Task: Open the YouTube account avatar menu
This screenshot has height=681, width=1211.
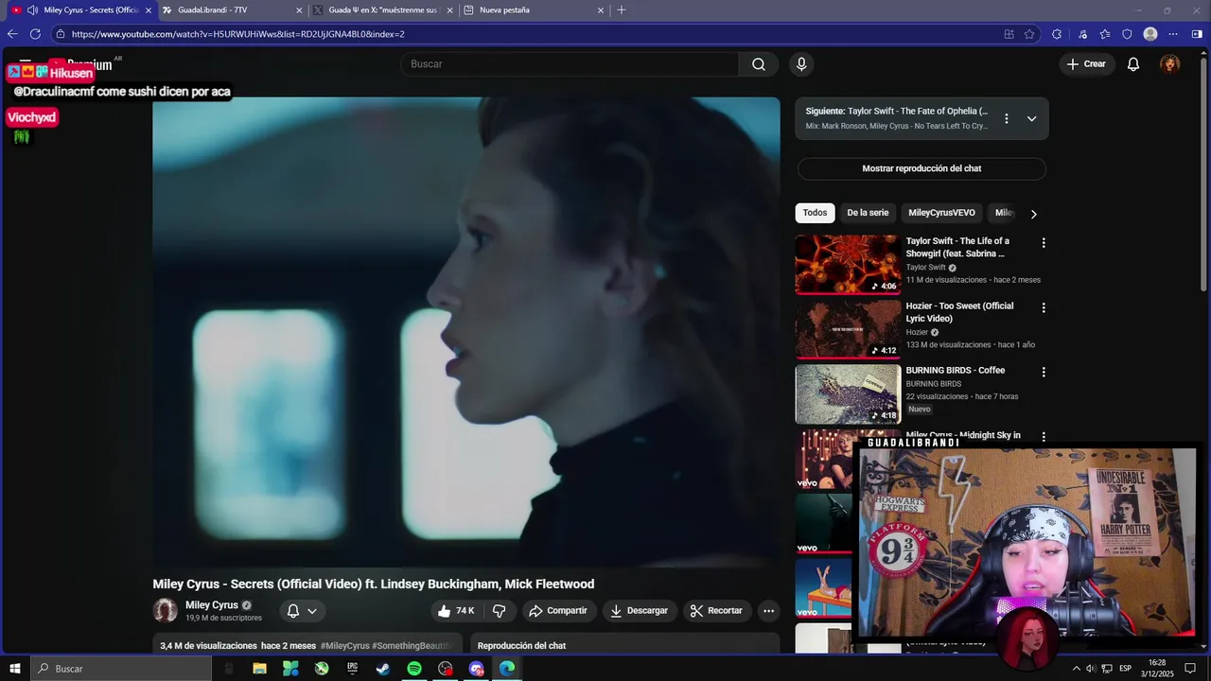Action: click(x=1170, y=64)
